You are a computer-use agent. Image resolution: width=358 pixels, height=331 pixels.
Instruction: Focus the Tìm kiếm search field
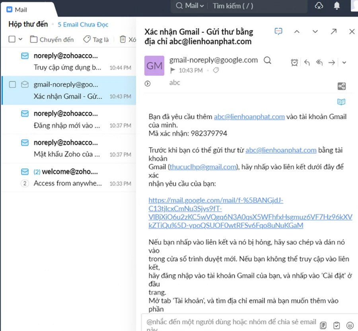233,6
